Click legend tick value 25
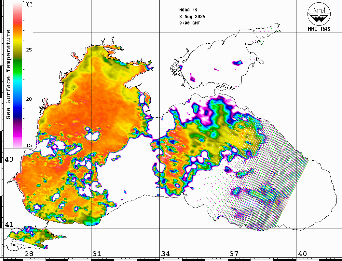342x261 pixels. 29,50
